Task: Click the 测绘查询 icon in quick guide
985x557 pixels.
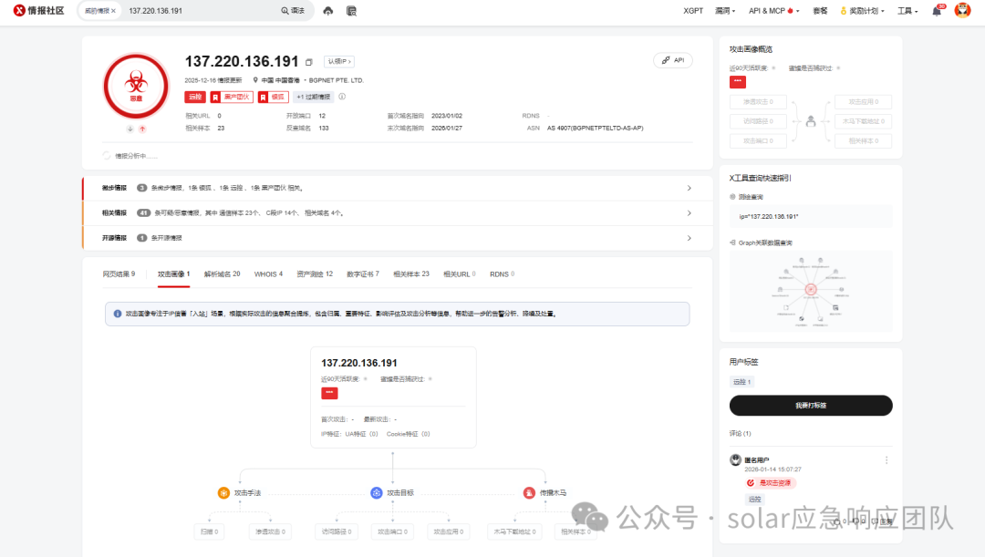Action: point(732,197)
